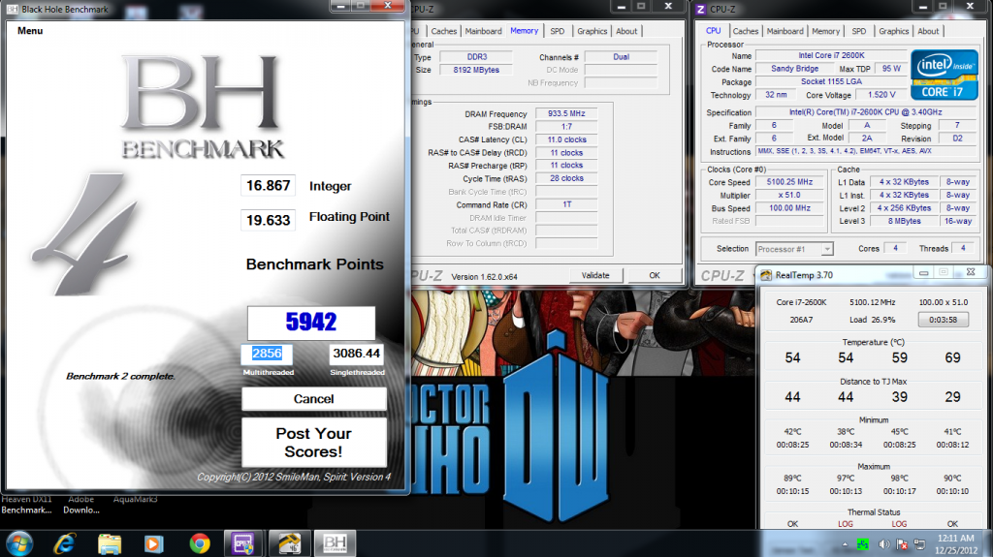Show hidden tray icons arrow

[x=845, y=544]
